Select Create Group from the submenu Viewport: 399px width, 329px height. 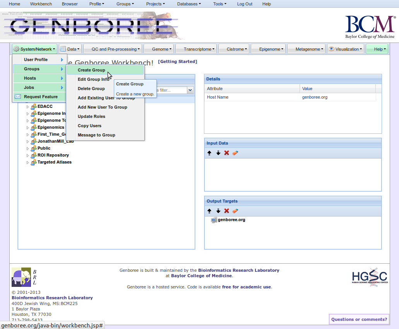[91, 70]
